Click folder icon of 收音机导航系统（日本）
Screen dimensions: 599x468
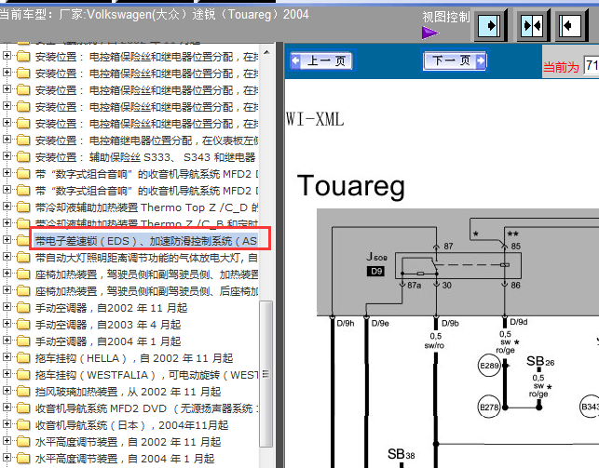click(x=23, y=425)
